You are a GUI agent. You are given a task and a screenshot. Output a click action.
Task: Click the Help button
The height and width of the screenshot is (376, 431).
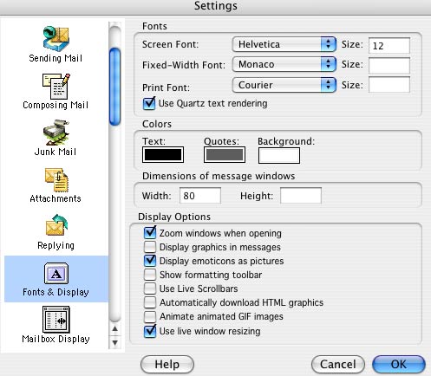(x=167, y=365)
